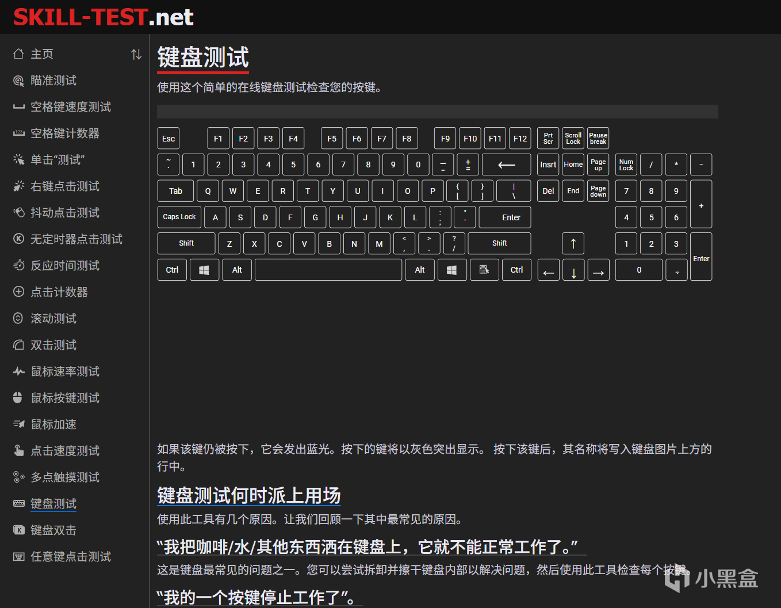The width and height of the screenshot is (781, 608).
Task: Click the numpad 0 key
Action: tap(639, 270)
